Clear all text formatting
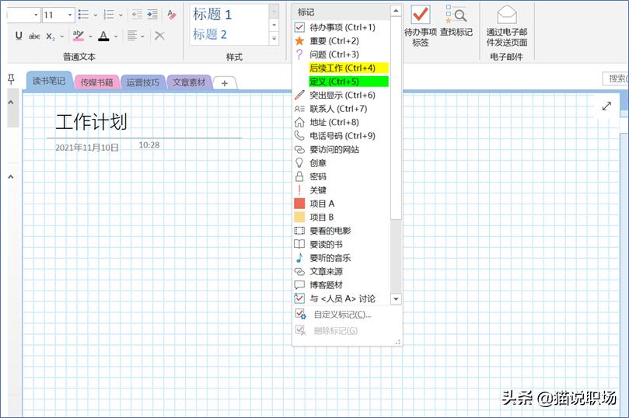This screenshot has width=629, height=418. [172, 15]
